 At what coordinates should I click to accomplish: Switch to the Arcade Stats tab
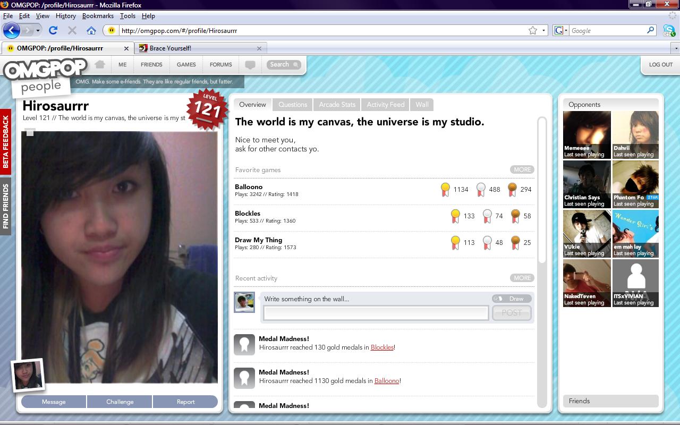tap(337, 105)
